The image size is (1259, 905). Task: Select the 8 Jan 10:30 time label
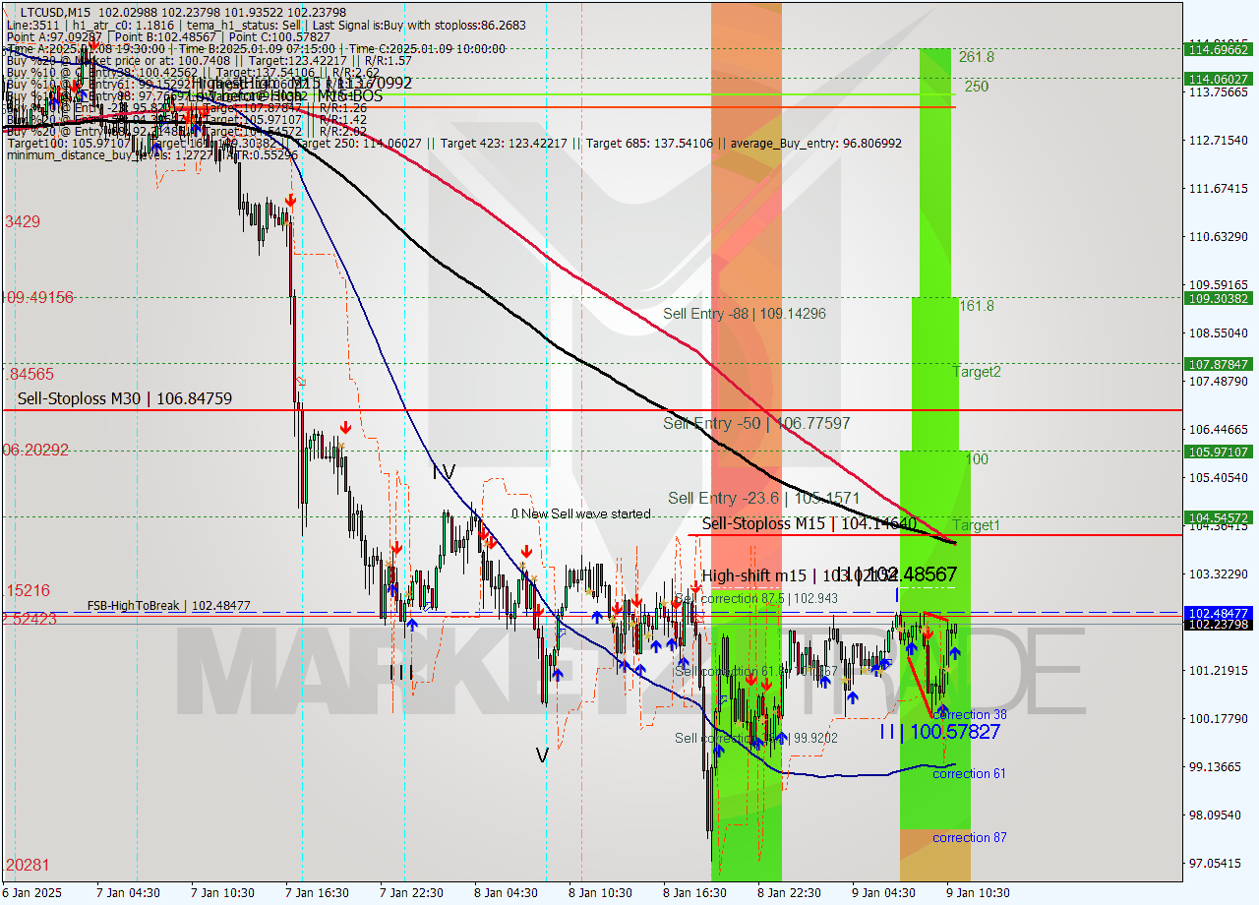coord(602,893)
